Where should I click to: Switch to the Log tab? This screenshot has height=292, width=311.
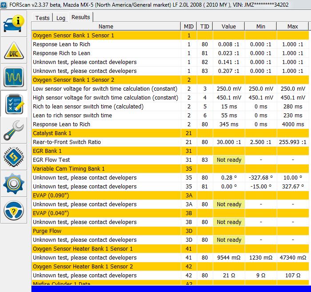[x=60, y=18]
